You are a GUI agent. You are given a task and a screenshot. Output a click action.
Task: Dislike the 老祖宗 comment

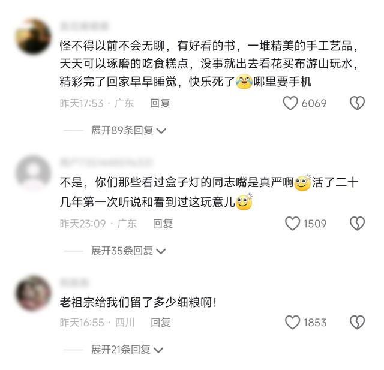tap(358, 322)
